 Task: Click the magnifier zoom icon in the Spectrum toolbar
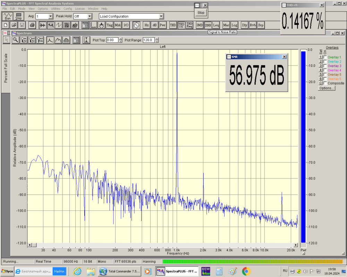[x=15, y=40]
